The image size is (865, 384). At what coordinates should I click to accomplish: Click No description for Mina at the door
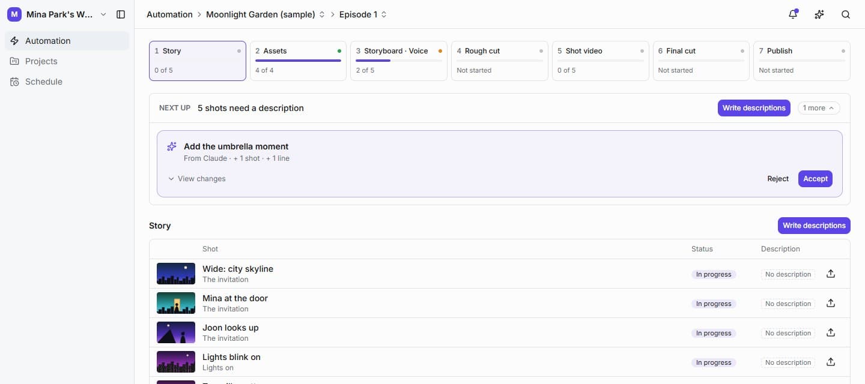pos(788,304)
